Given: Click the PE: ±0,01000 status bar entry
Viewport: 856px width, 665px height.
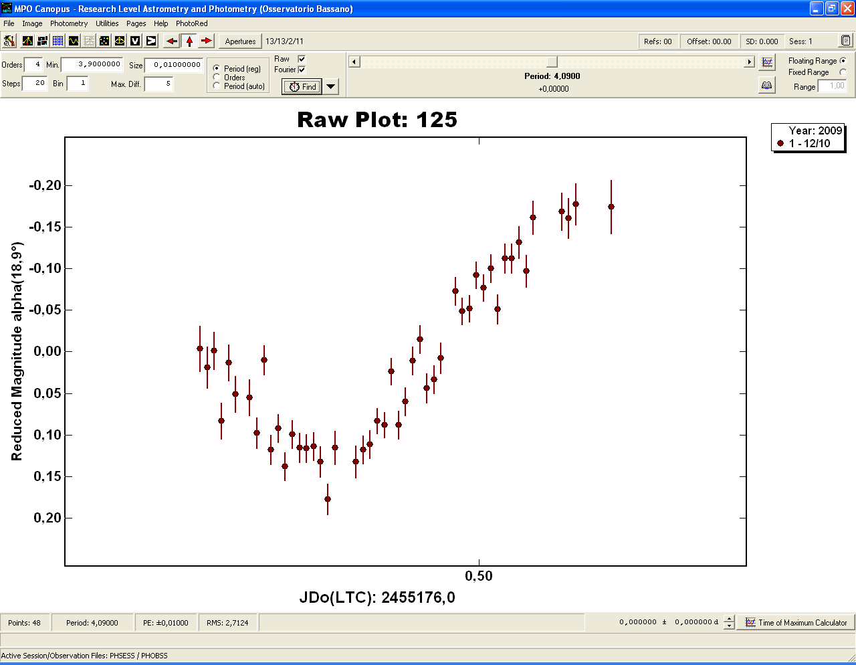Looking at the screenshot, I should tap(166, 623).
